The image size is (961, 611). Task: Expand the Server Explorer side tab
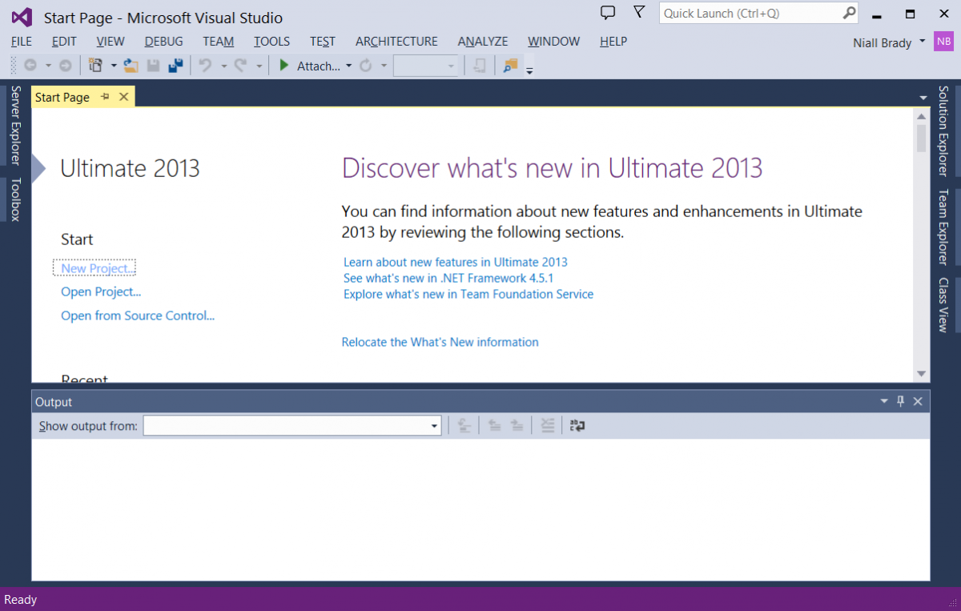pyautogui.click(x=15, y=125)
